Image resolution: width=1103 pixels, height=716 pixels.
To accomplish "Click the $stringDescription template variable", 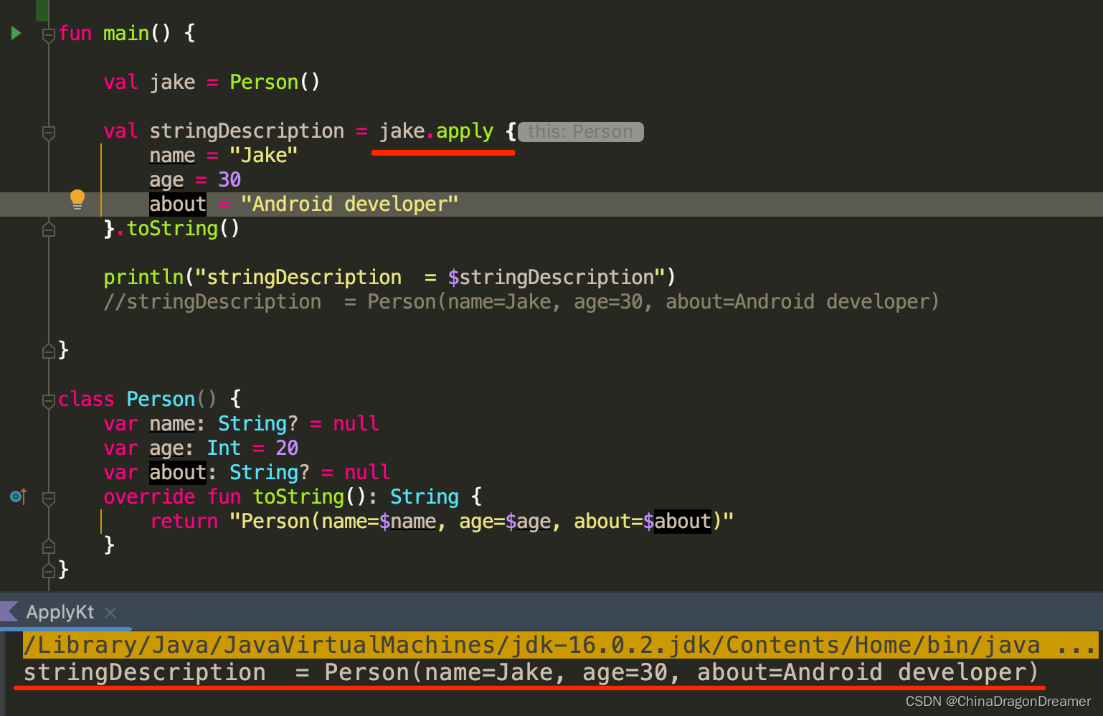I will (x=551, y=277).
